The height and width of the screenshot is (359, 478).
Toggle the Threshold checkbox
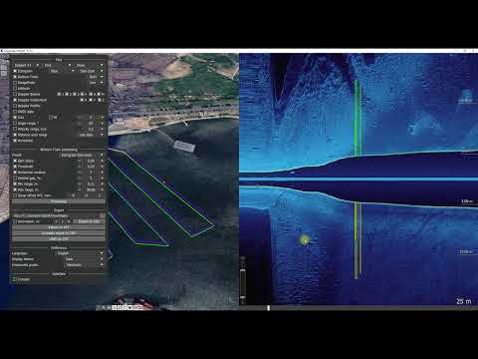(15, 167)
